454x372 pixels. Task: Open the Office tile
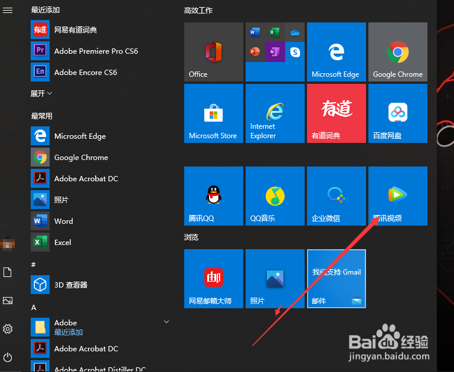pyautogui.click(x=214, y=52)
